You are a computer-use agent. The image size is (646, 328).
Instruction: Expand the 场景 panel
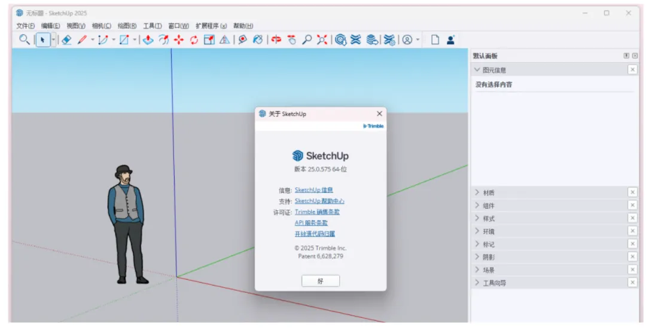(x=477, y=269)
